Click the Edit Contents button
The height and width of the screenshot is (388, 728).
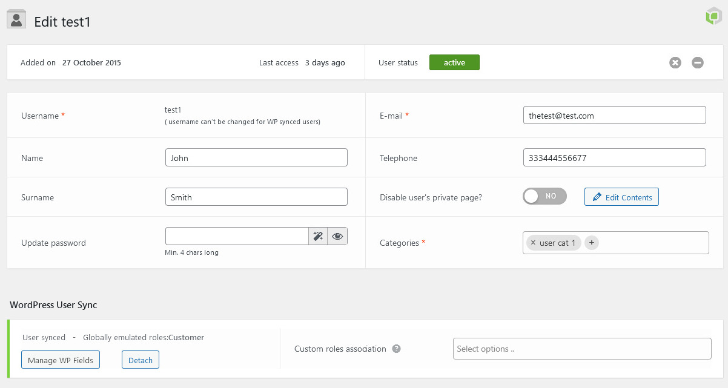pyautogui.click(x=621, y=197)
